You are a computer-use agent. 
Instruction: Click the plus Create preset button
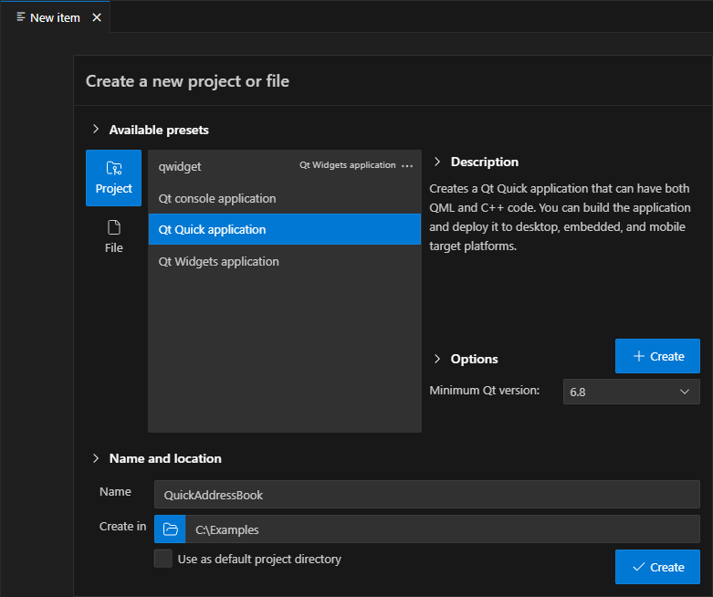point(657,356)
